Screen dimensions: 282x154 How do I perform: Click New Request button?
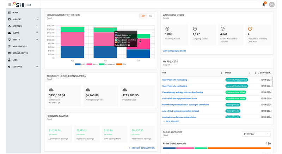(171, 121)
